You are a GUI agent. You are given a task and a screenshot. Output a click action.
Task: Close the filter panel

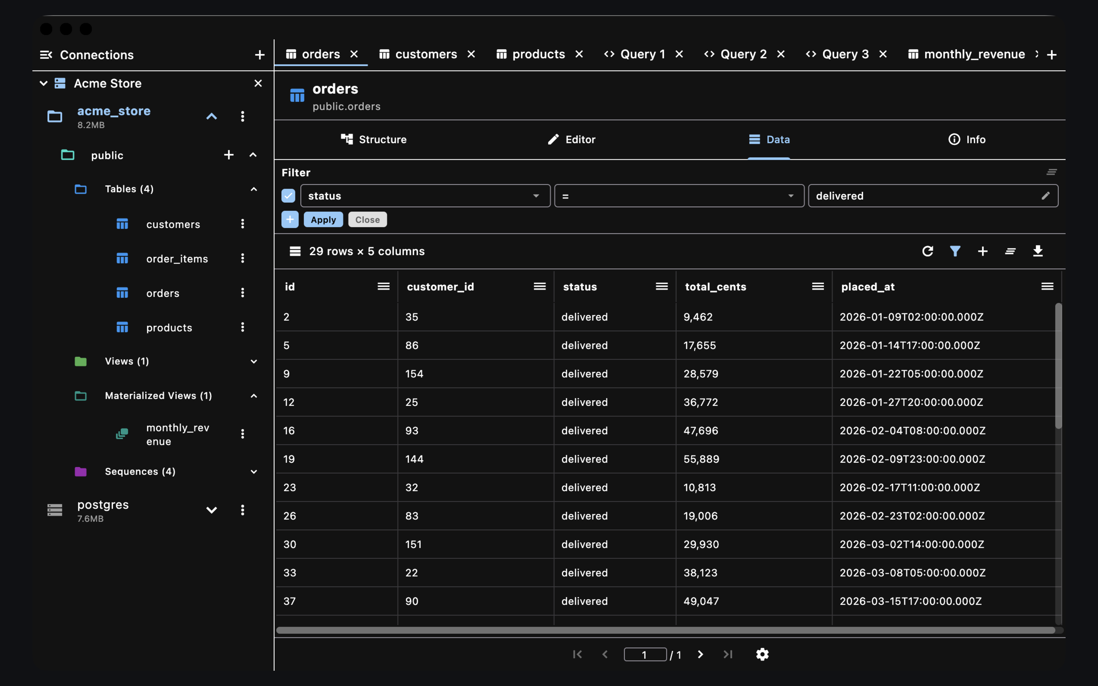367,220
